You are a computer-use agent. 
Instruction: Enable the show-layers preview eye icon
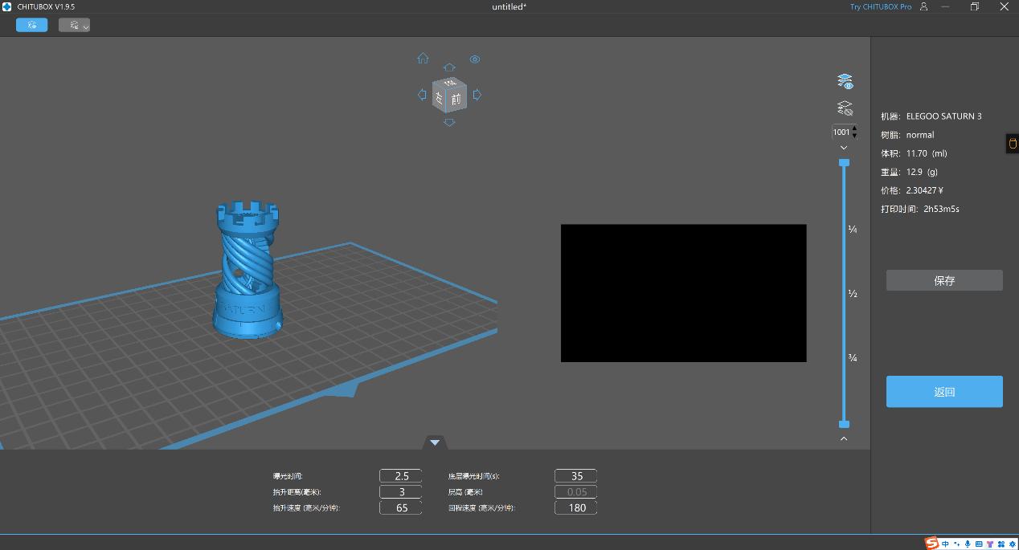tap(845, 81)
